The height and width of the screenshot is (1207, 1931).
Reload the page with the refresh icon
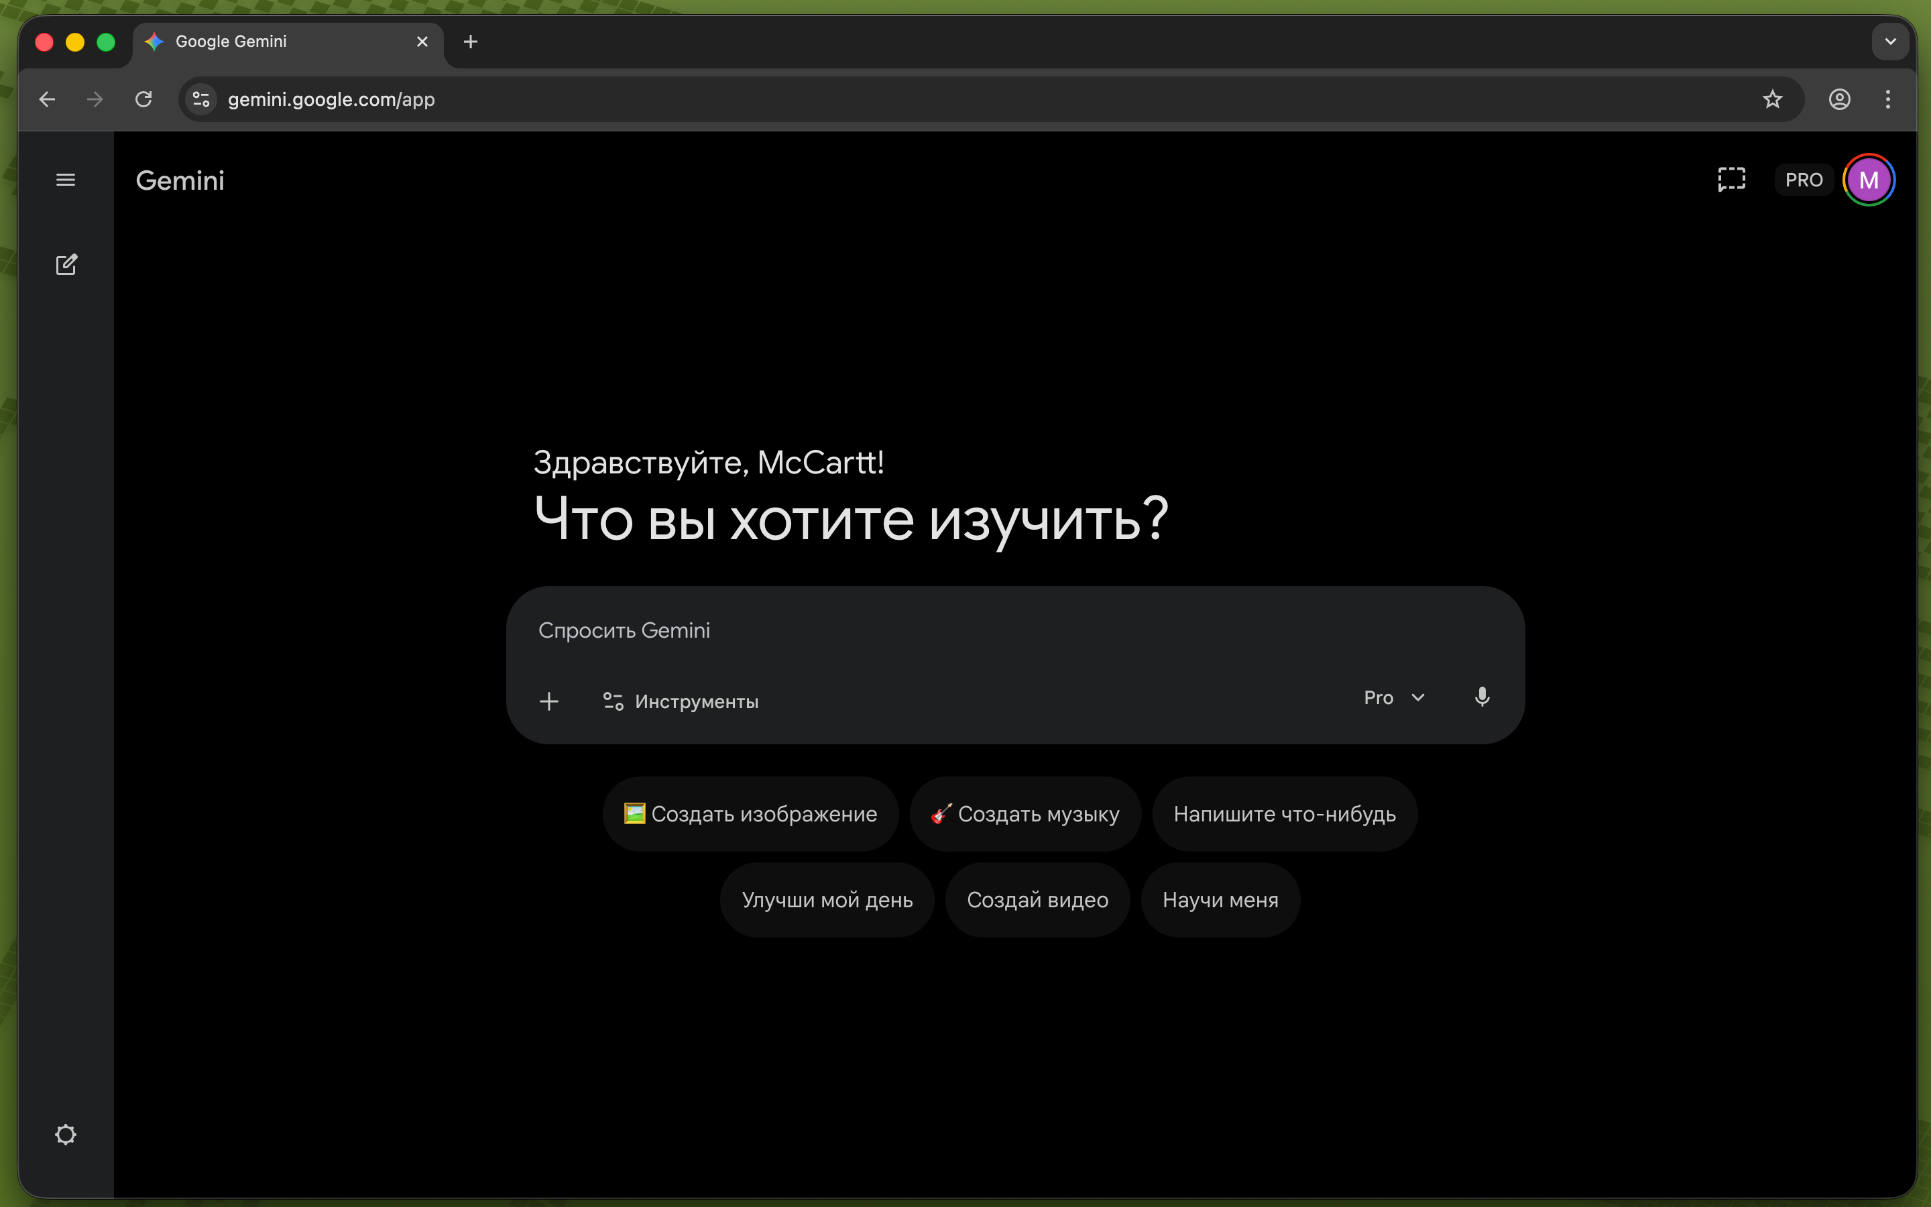(143, 99)
